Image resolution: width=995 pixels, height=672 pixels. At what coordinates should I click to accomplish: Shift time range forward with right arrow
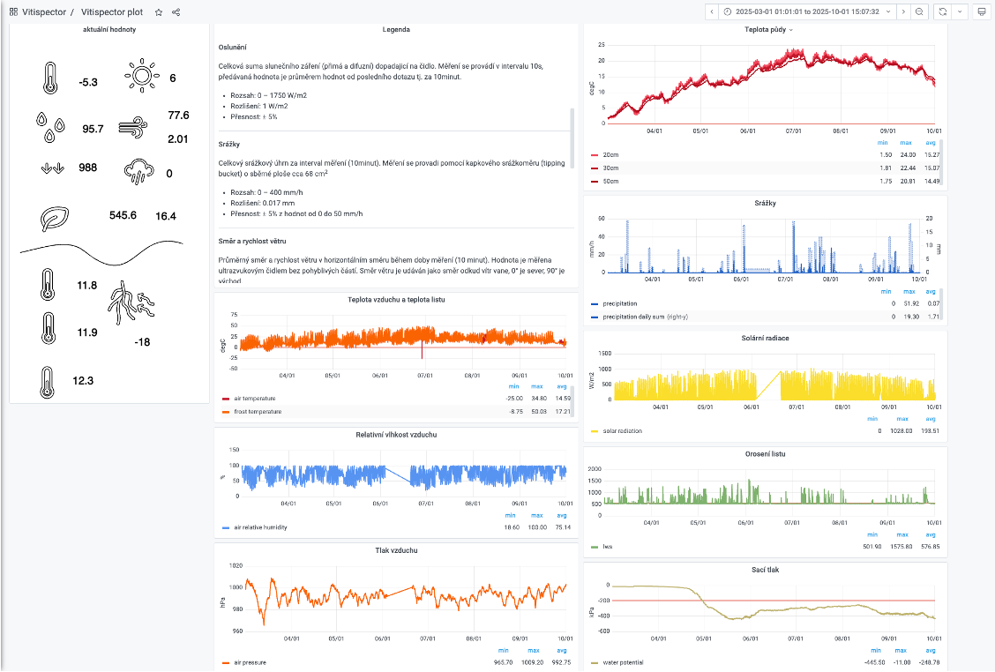(902, 11)
